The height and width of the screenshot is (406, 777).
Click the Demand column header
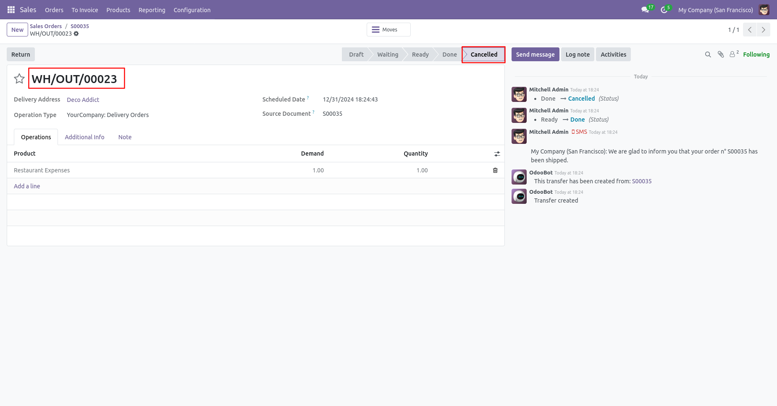click(312, 154)
